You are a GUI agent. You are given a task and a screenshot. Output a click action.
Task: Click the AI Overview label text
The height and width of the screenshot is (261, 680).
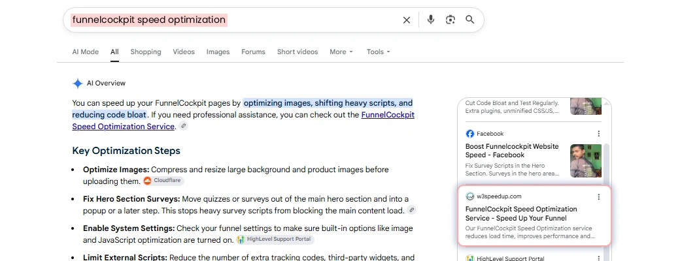click(106, 83)
